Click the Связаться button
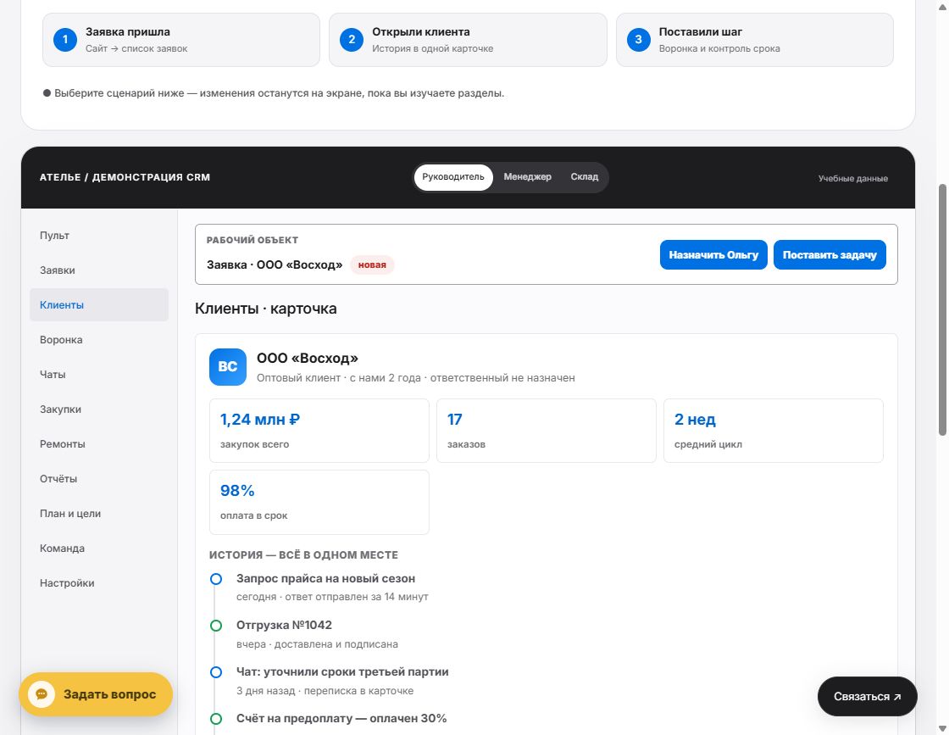The image size is (949, 735). click(868, 697)
